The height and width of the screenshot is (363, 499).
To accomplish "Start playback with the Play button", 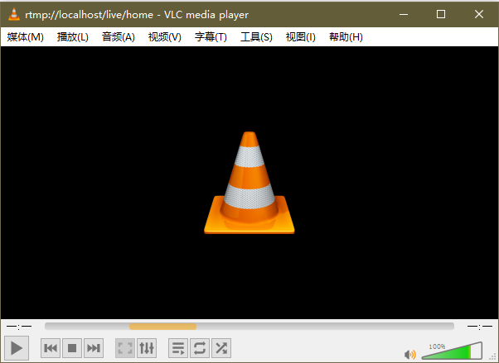I will [17, 348].
